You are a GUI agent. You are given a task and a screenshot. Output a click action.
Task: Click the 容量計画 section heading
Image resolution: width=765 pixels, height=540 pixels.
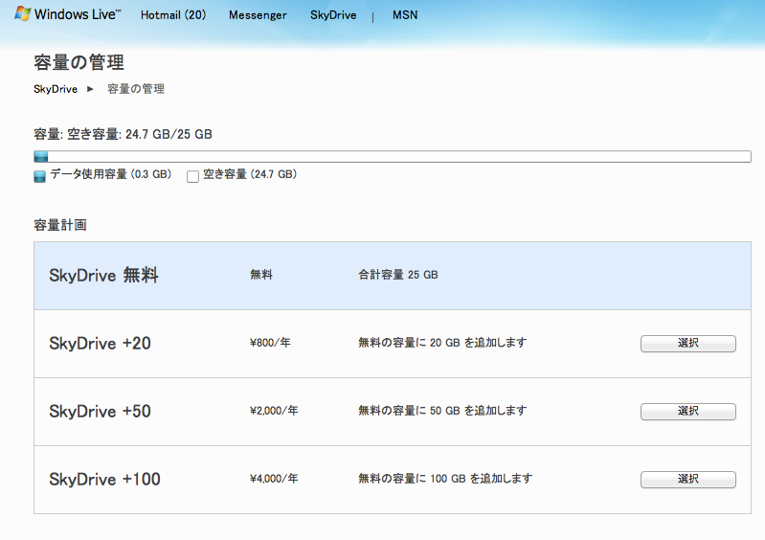60,225
